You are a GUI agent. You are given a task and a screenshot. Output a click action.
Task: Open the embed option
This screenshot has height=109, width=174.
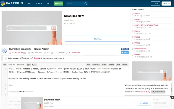111,65
